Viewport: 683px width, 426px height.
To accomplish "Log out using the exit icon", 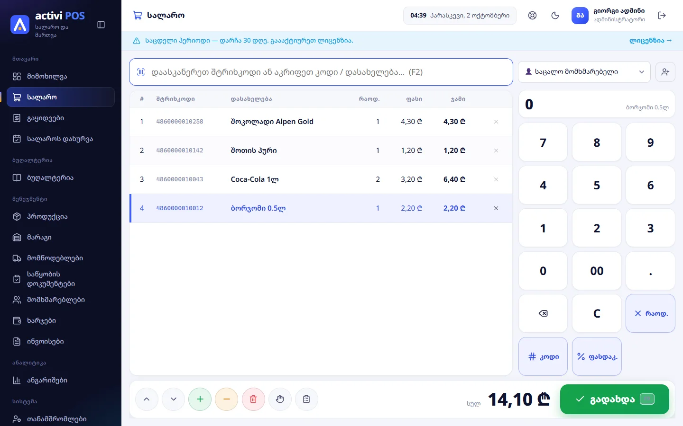I will point(662,15).
